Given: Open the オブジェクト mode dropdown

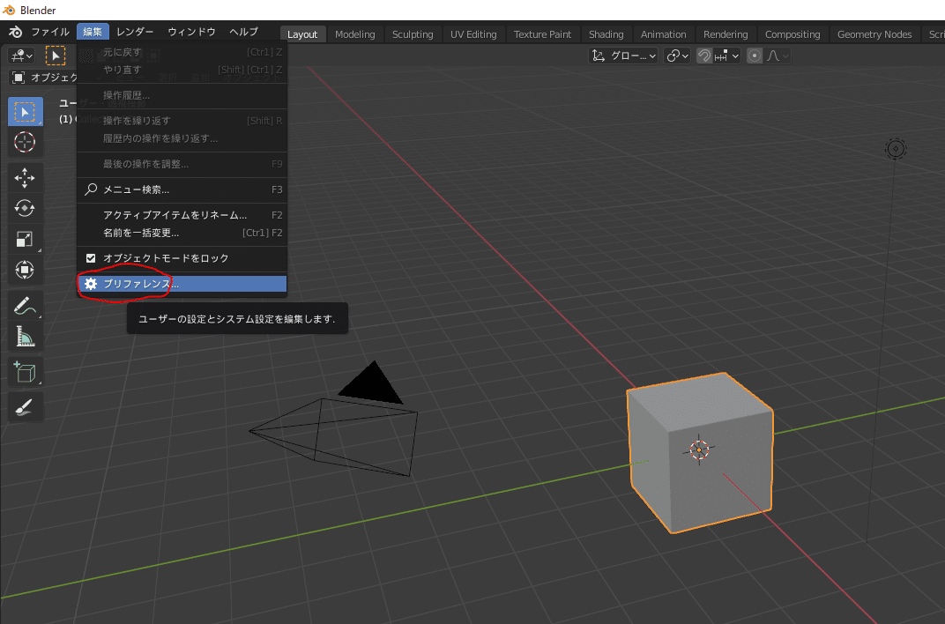Looking at the screenshot, I should point(43,78).
